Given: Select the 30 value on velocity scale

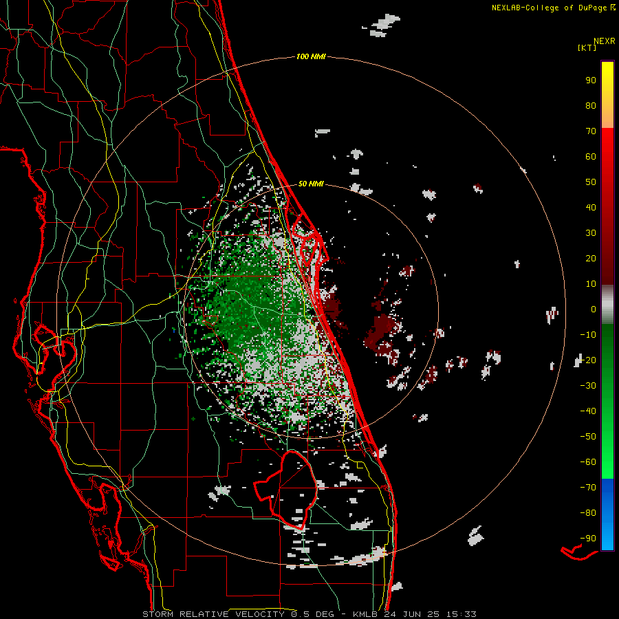Looking at the screenshot, I should click(x=591, y=233).
